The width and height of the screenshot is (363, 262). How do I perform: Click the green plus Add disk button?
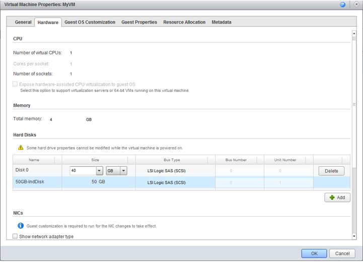pos(337,197)
